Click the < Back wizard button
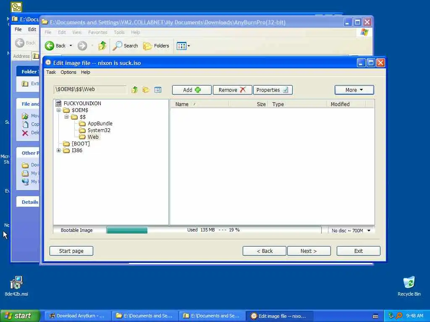Image resolution: width=430 pixels, height=322 pixels. (265, 251)
